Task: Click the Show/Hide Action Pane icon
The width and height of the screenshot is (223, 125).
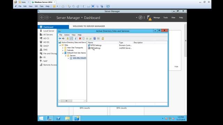Action: point(98,39)
